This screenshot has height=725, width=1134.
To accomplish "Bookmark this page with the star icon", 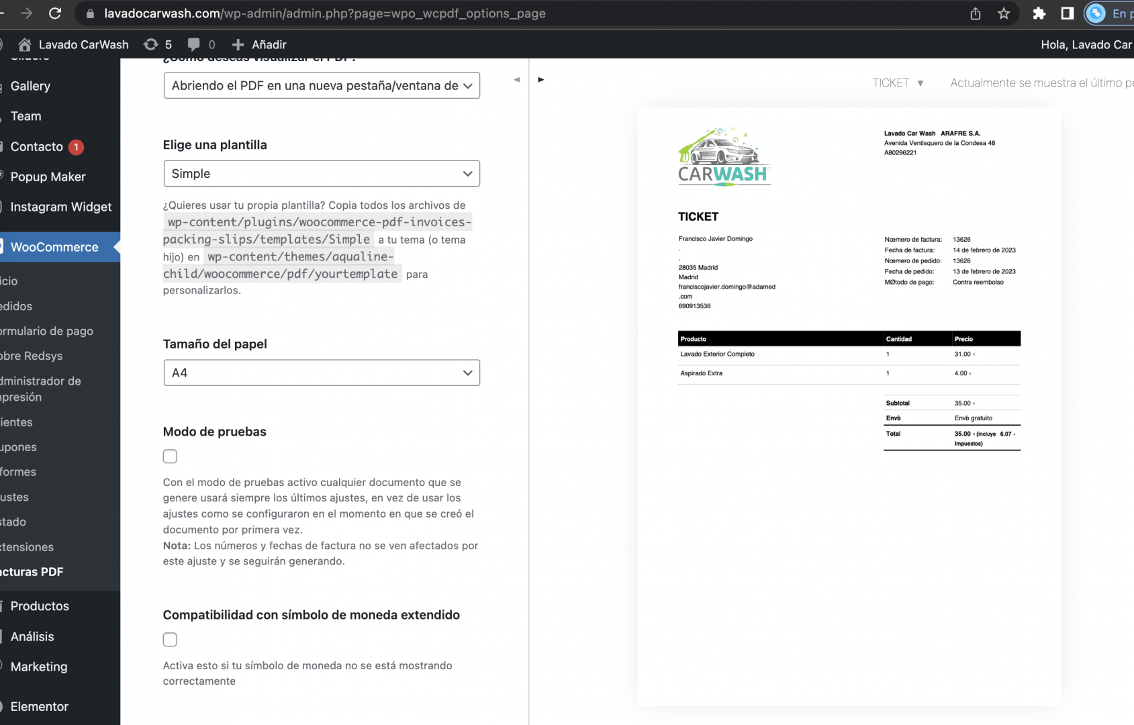I will pyautogui.click(x=1004, y=13).
